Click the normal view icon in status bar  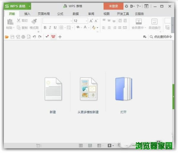[x=81, y=146]
